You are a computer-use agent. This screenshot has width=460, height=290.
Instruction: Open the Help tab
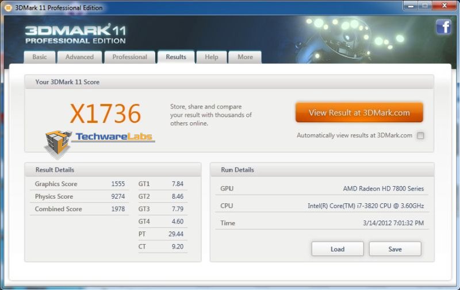(x=212, y=57)
